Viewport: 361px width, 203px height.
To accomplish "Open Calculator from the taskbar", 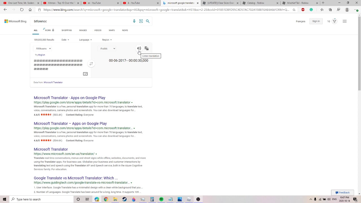I will (152, 199).
